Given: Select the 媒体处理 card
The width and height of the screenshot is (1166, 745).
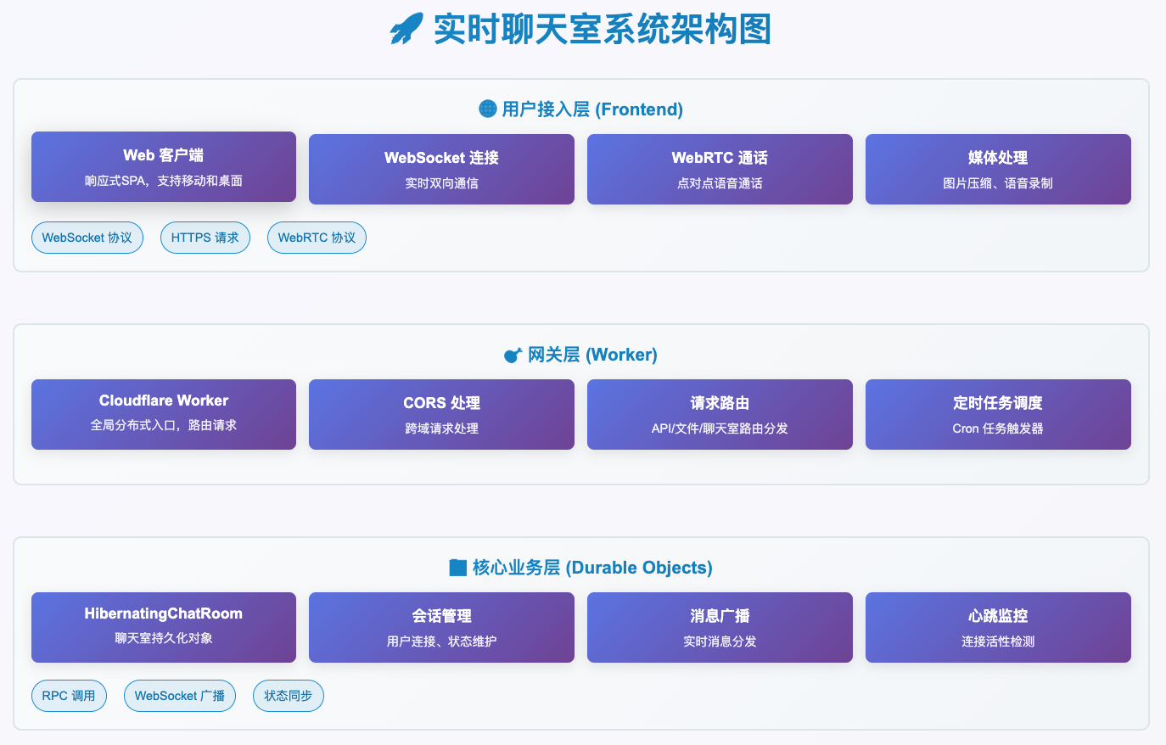Looking at the screenshot, I should [x=998, y=169].
